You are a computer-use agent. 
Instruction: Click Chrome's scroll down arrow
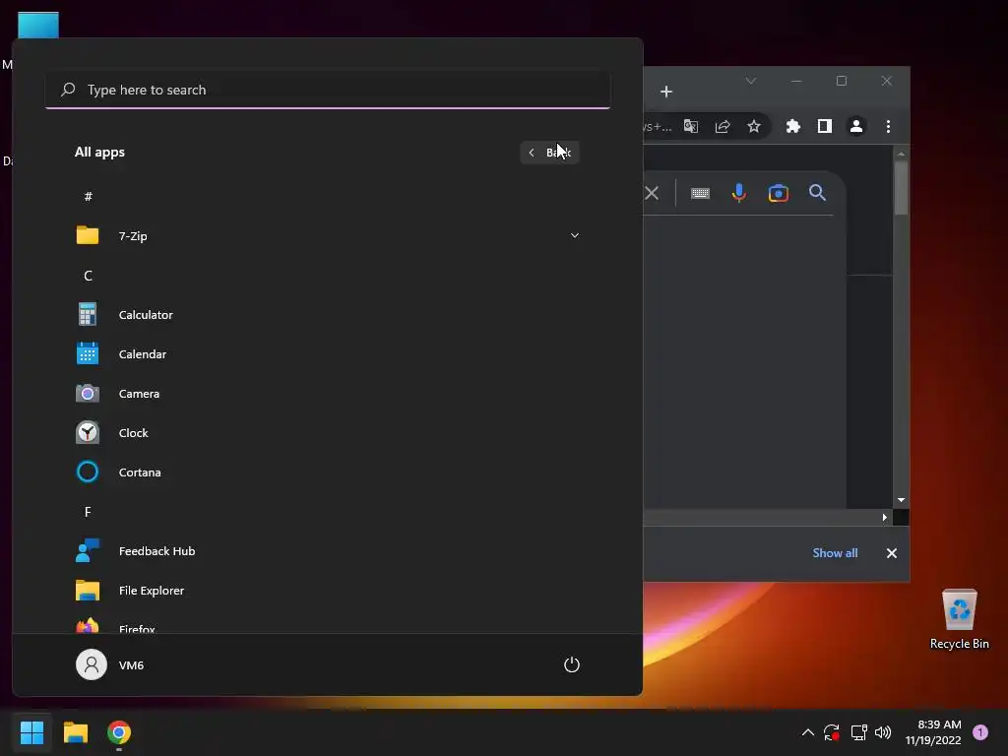pos(902,500)
